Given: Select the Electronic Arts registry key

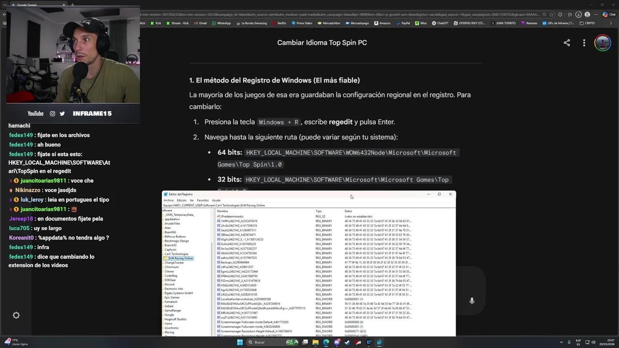Looking at the screenshot, I should [x=174, y=289].
